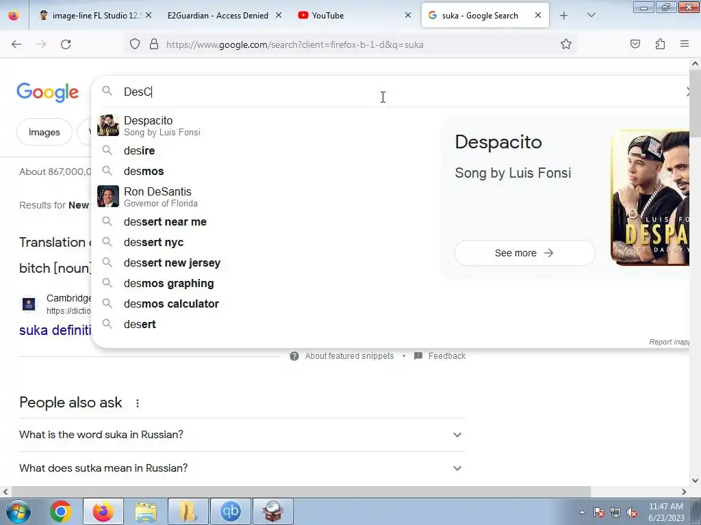The height and width of the screenshot is (525, 701).
Task: Open the qBittorrent taskbar icon
Action: pyautogui.click(x=231, y=511)
